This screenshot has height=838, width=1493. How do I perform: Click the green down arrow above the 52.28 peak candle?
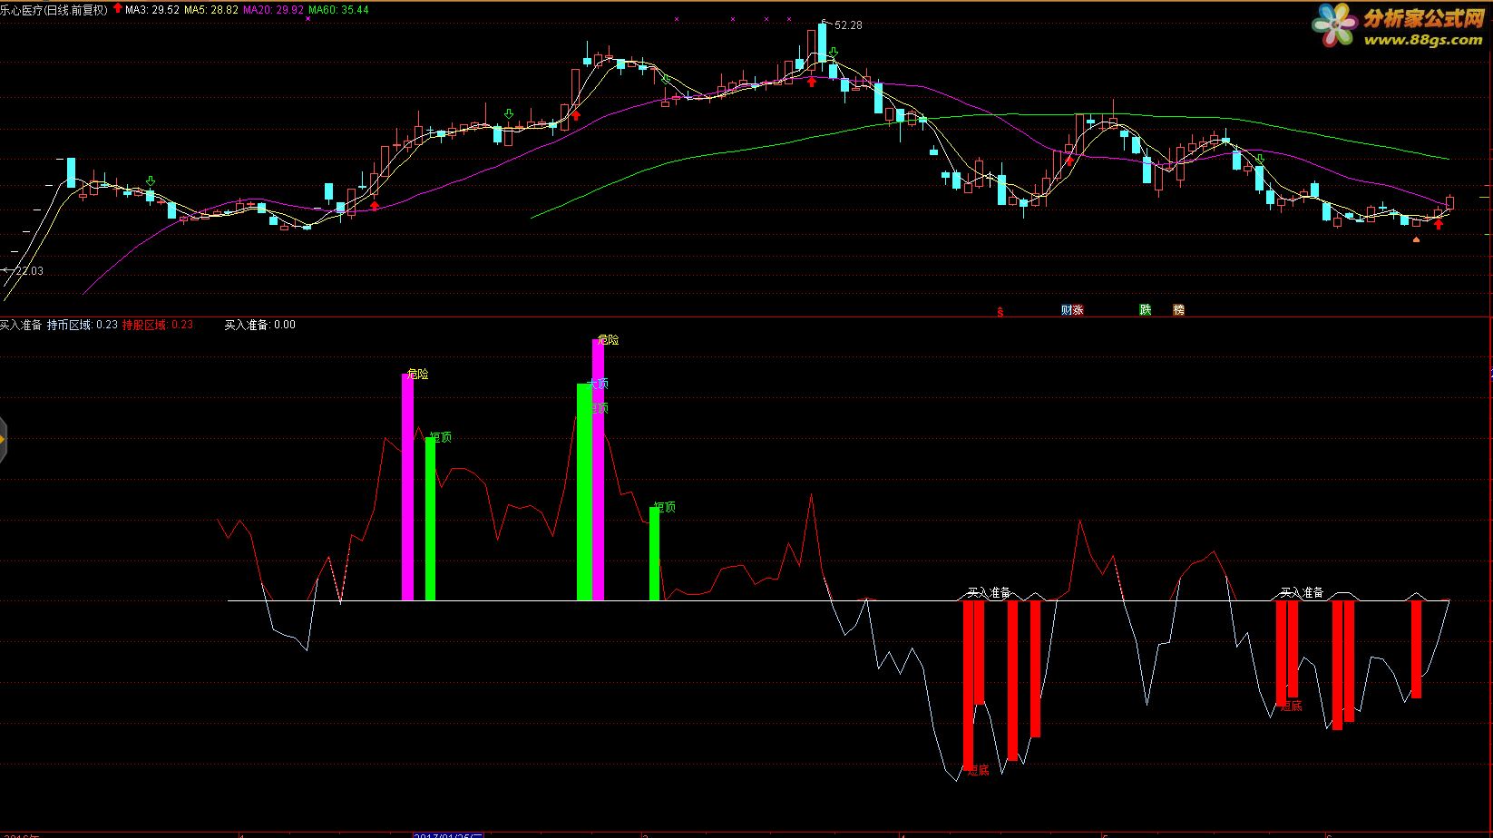(x=834, y=53)
